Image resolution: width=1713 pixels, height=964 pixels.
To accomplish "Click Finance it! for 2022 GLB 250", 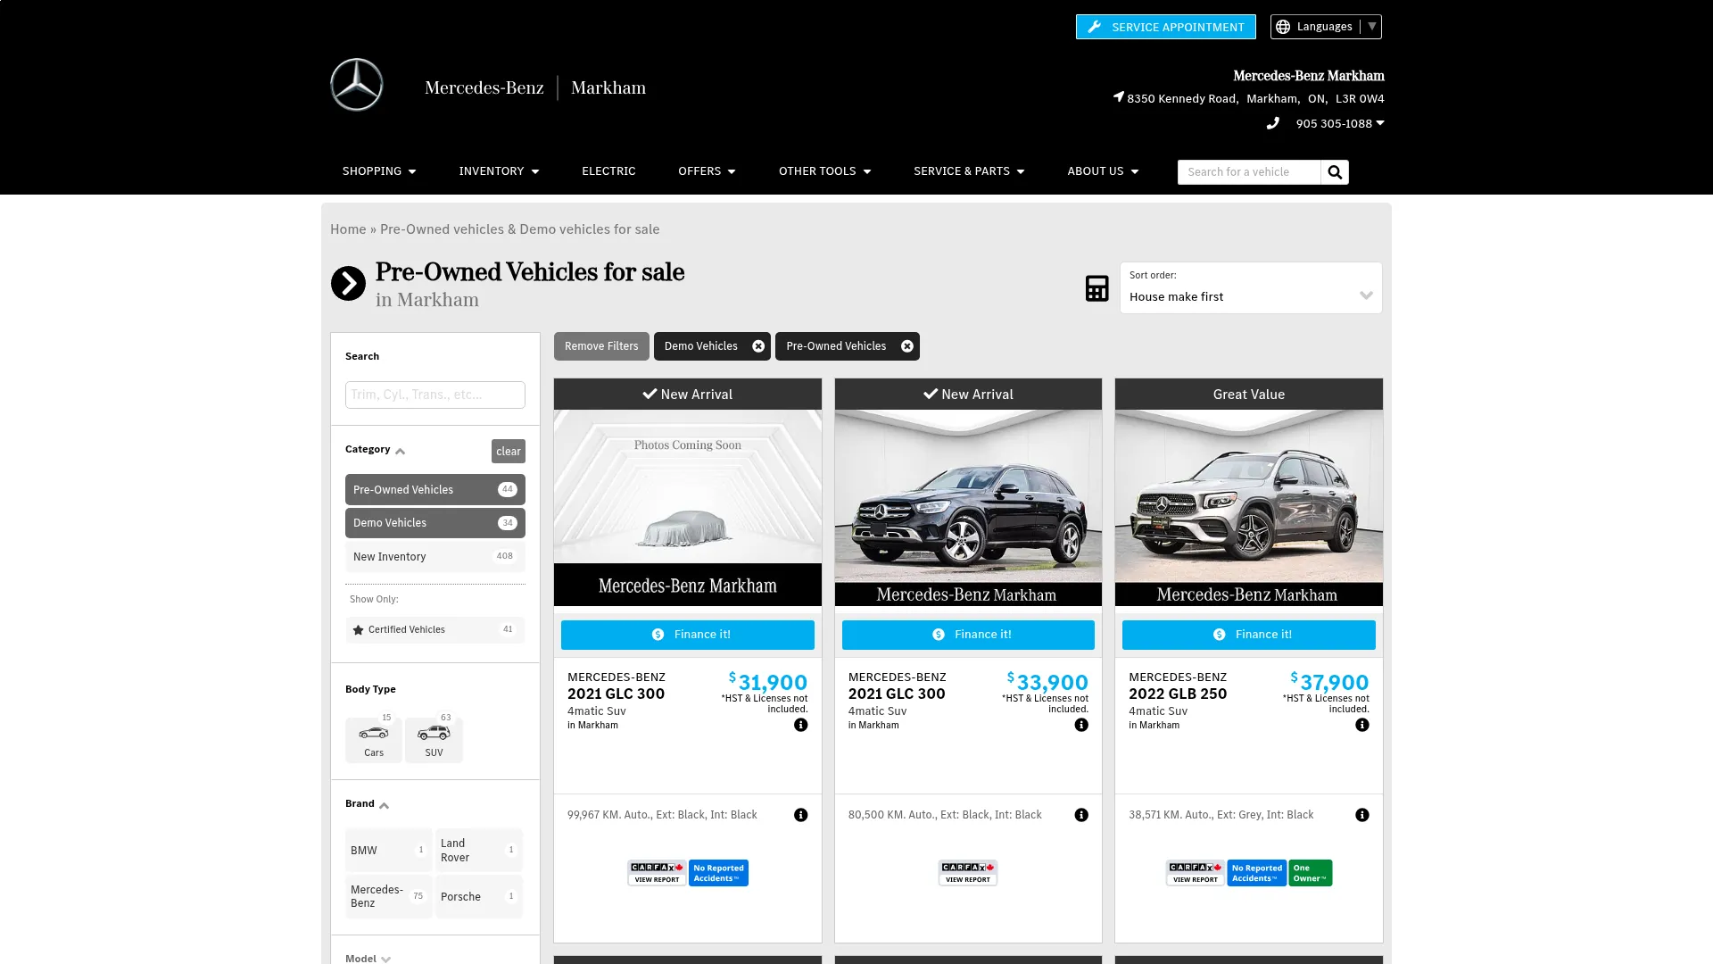I will coord(1249,635).
